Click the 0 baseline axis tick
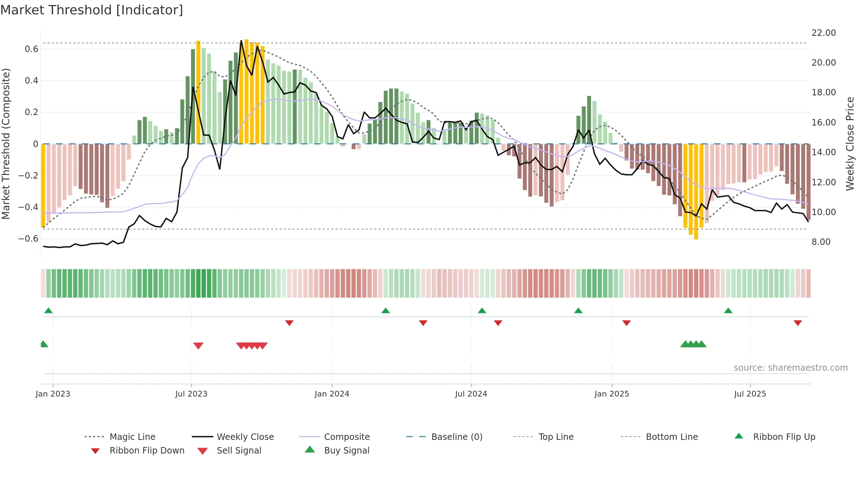This screenshot has width=860, height=484. (x=35, y=144)
